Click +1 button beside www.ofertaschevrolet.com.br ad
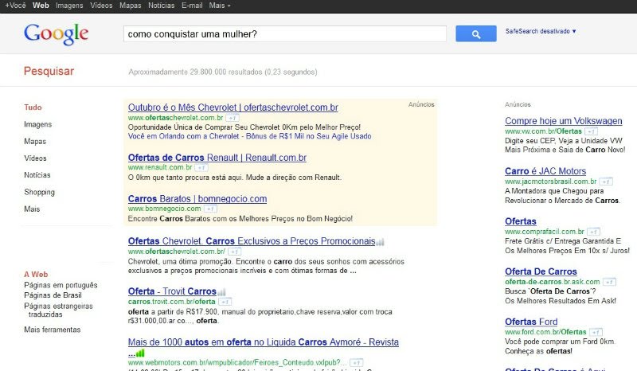The image size is (637, 371). tap(233, 118)
